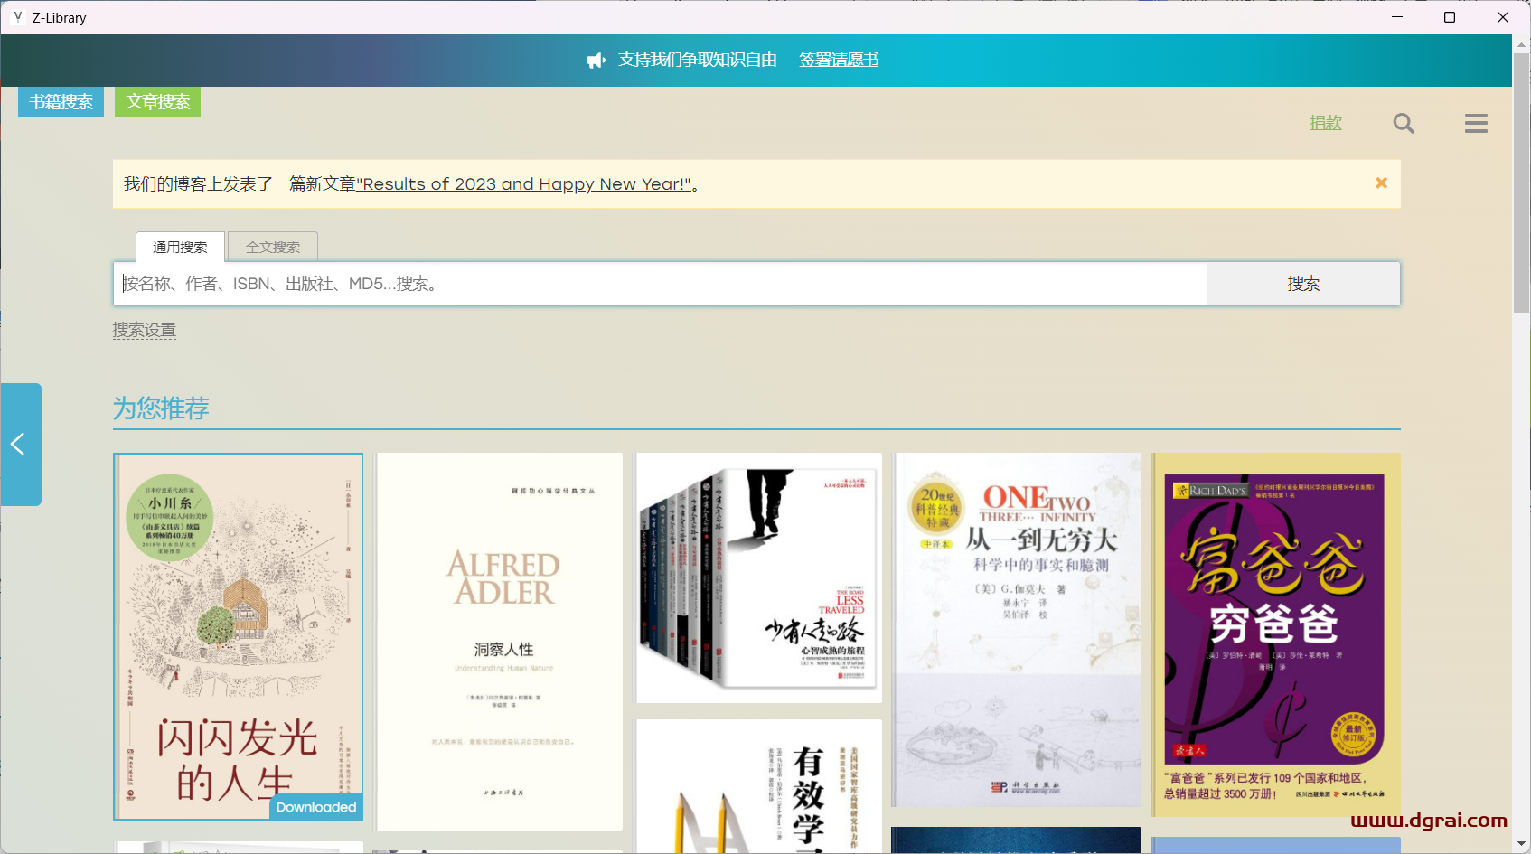Open the Results of 2023 blog article link
Image resolution: width=1531 pixels, height=854 pixels.
pos(524,184)
